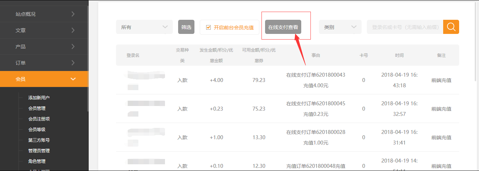Click the orange search magnifier icon

[x=451, y=27]
